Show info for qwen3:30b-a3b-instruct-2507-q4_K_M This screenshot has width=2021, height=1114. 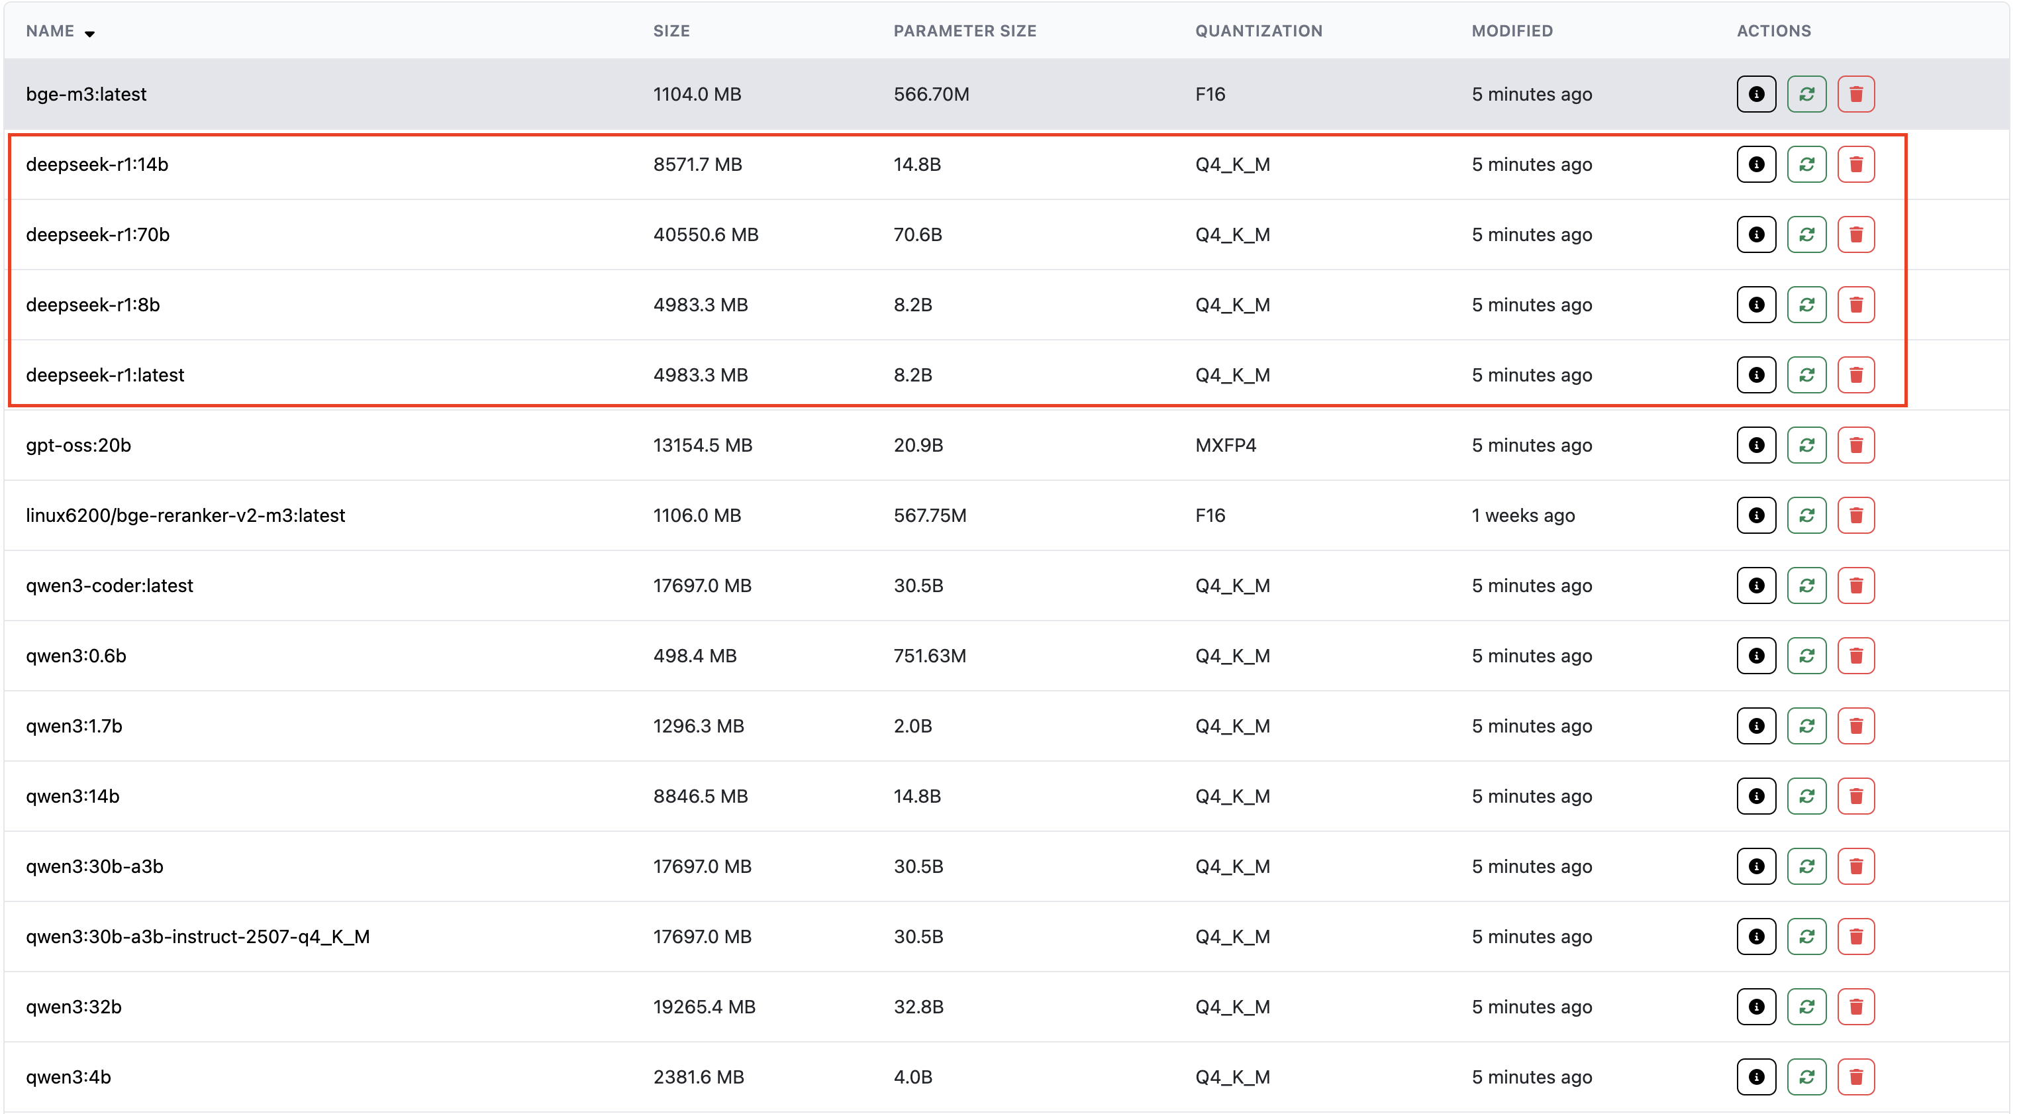point(1756,937)
